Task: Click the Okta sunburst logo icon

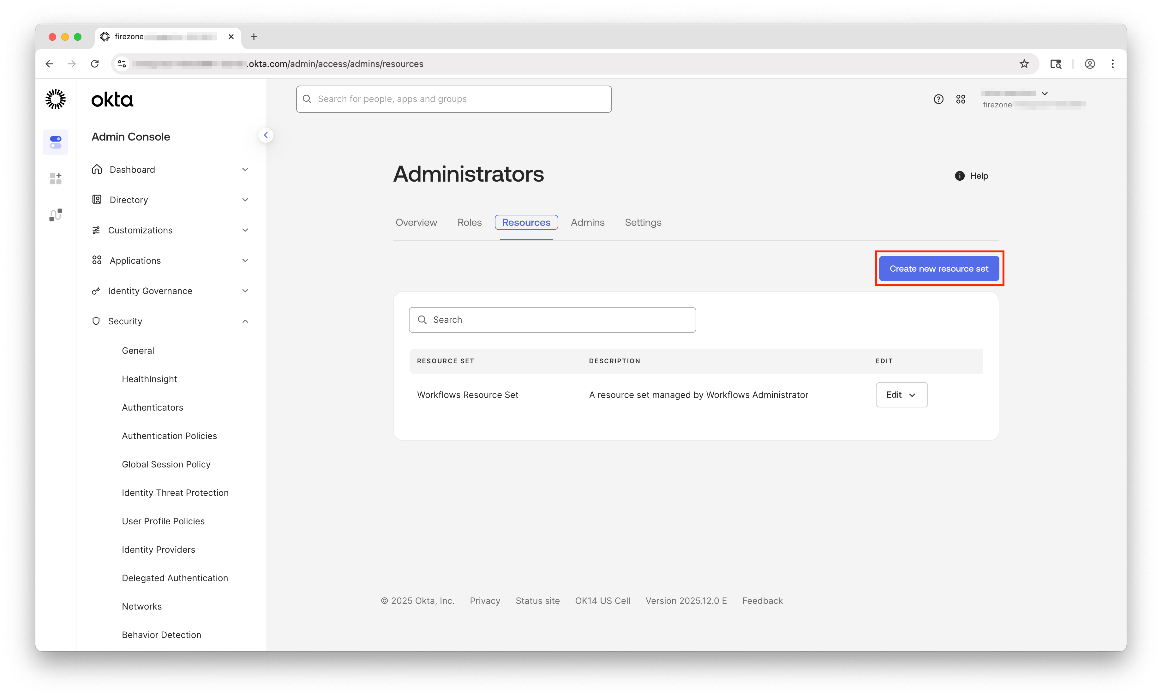Action: (56, 99)
